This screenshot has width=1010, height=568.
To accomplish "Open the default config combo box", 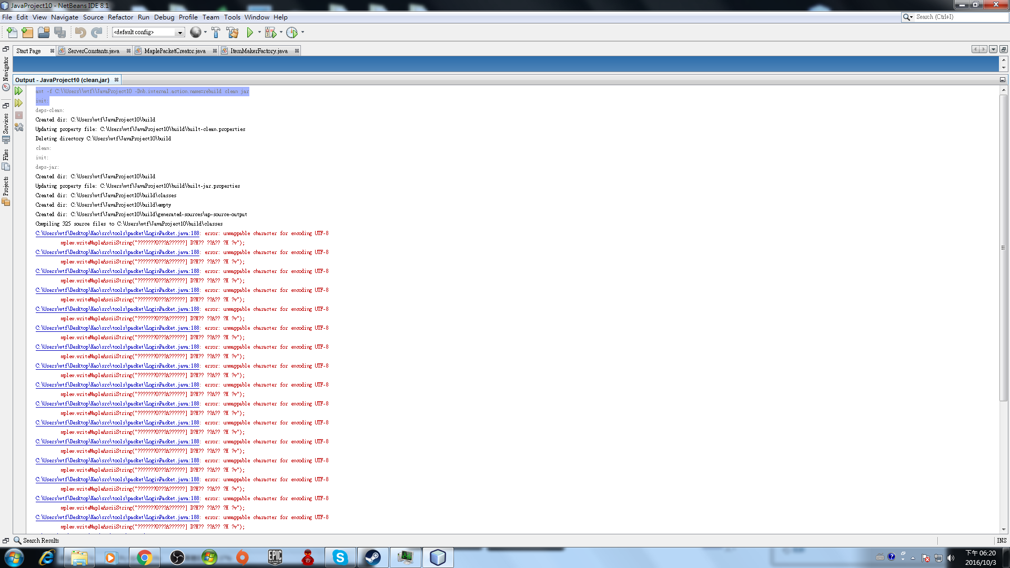I will point(148,33).
